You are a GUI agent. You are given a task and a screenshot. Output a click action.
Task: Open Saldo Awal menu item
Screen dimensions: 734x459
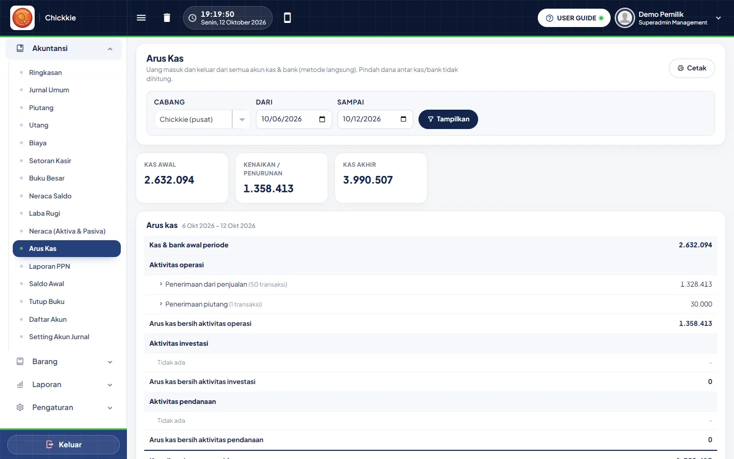point(46,284)
